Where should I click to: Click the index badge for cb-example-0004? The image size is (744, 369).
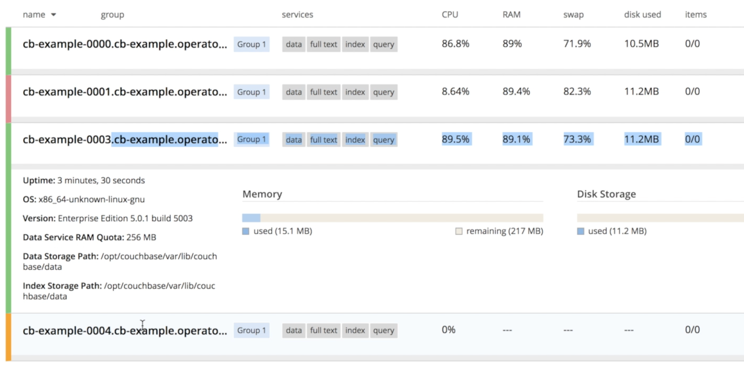pos(355,330)
